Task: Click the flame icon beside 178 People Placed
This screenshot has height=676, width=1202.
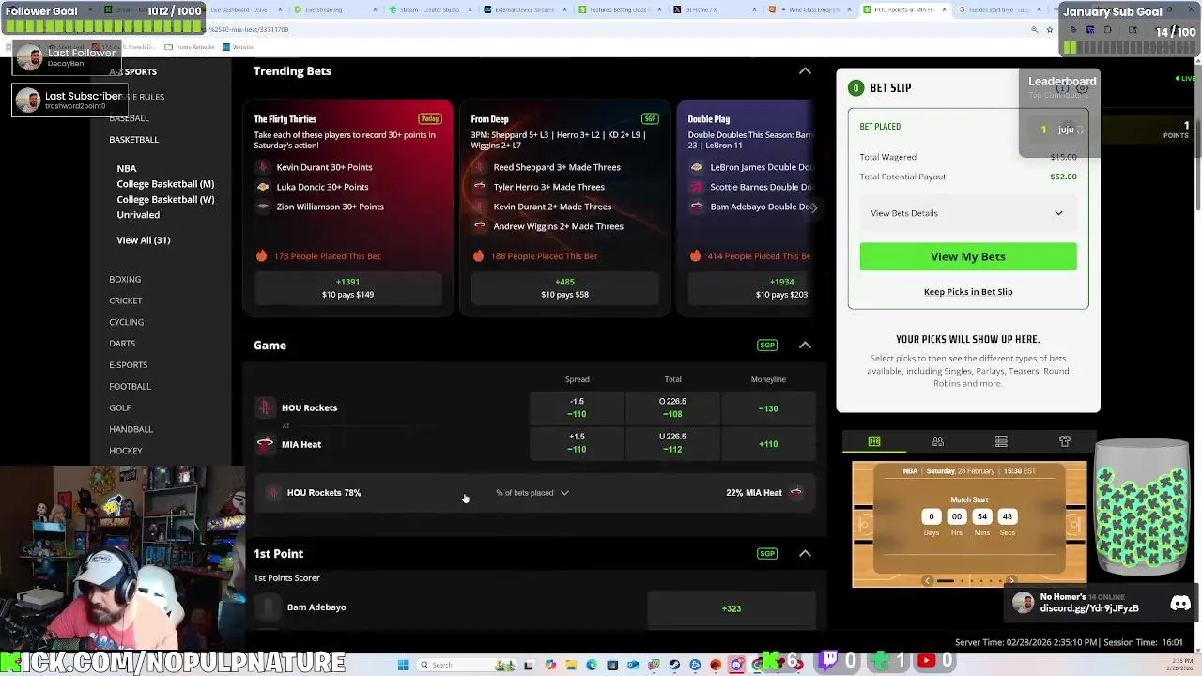Action: click(x=261, y=255)
